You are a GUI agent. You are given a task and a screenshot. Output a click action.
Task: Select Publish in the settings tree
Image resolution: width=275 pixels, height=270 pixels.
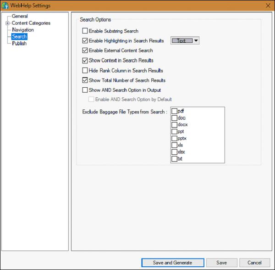tap(19, 44)
